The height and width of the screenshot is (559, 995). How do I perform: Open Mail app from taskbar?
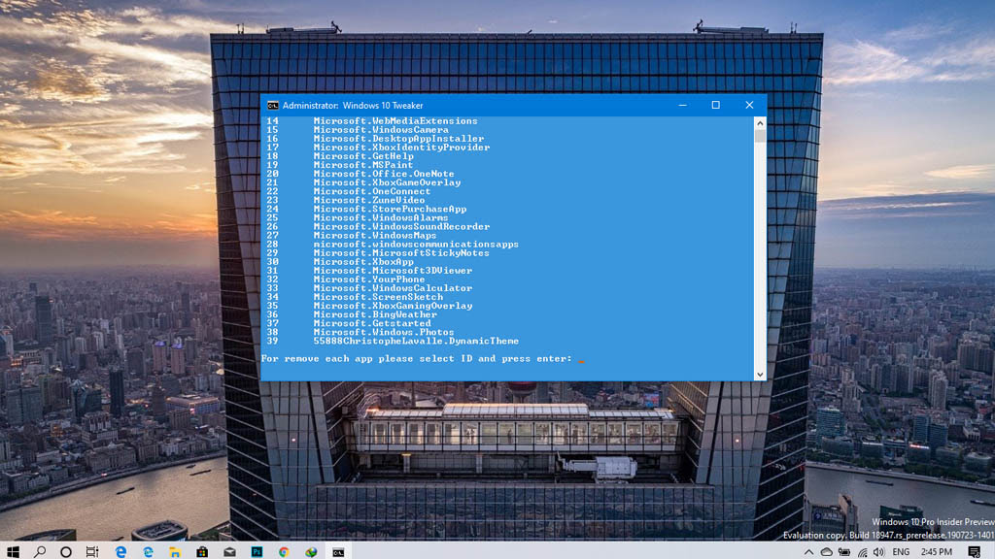[x=229, y=552]
